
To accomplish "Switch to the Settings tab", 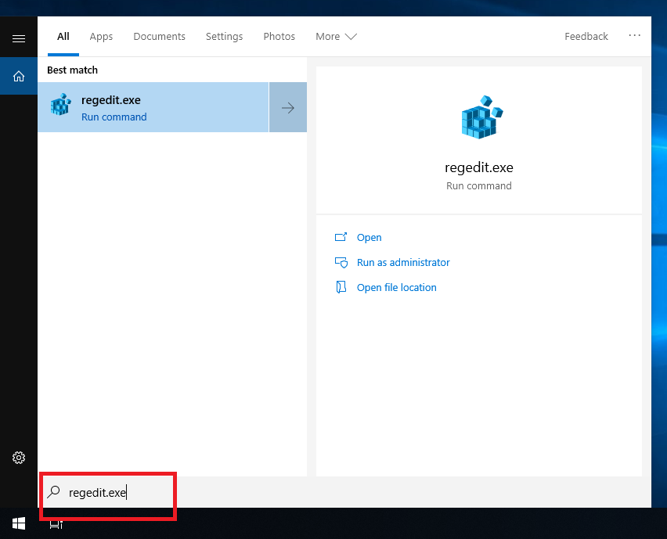I will (224, 37).
